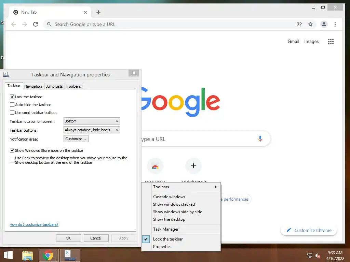The width and height of the screenshot is (350, 262).
Task: Uncheck Lock the taskbar checkbox
Action: [x=12, y=97]
